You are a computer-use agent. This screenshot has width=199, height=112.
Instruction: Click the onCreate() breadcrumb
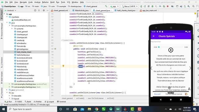(80, 98)
